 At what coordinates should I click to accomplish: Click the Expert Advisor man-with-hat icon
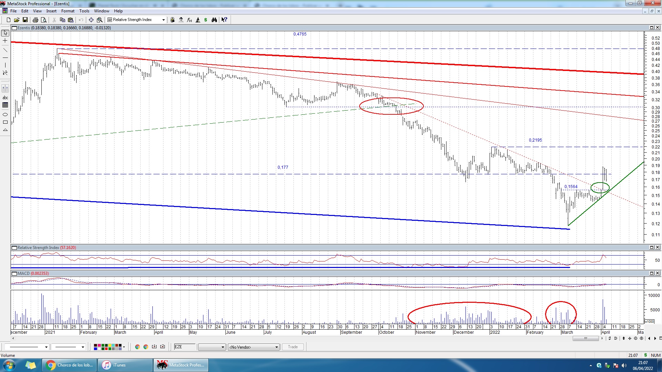[181, 20]
